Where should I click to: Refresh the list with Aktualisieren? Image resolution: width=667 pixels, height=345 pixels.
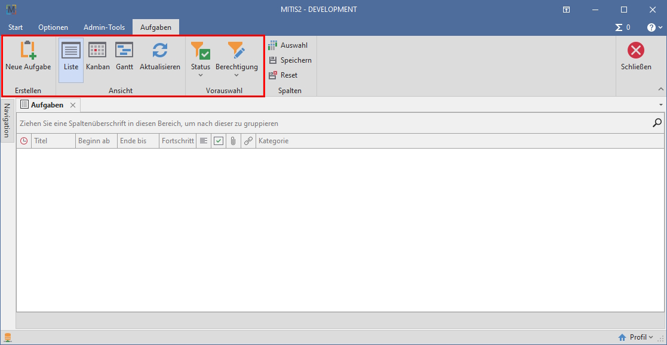point(159,57)
